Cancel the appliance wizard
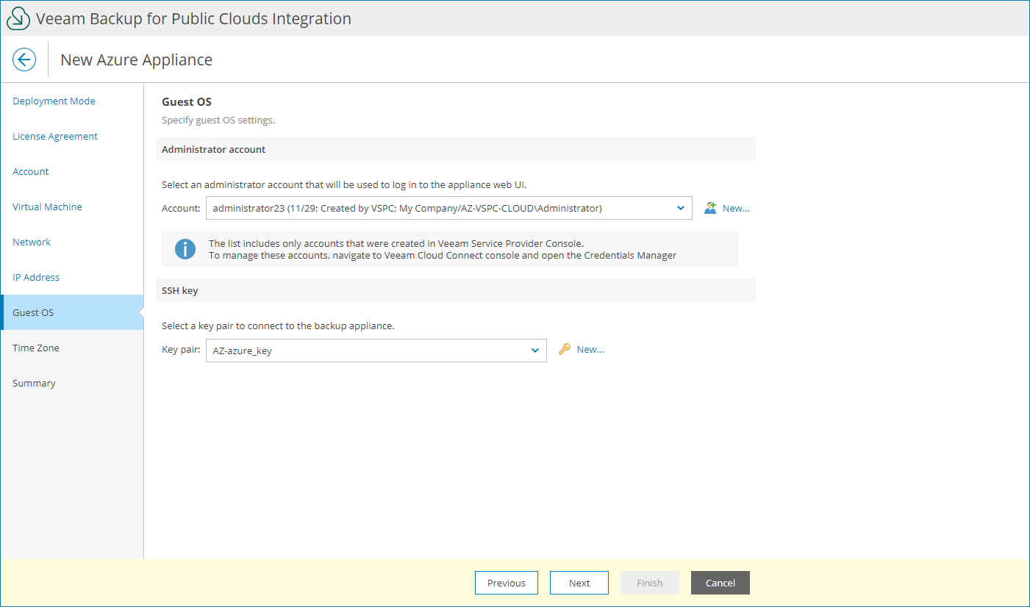1030x607 pixels. 720,583
